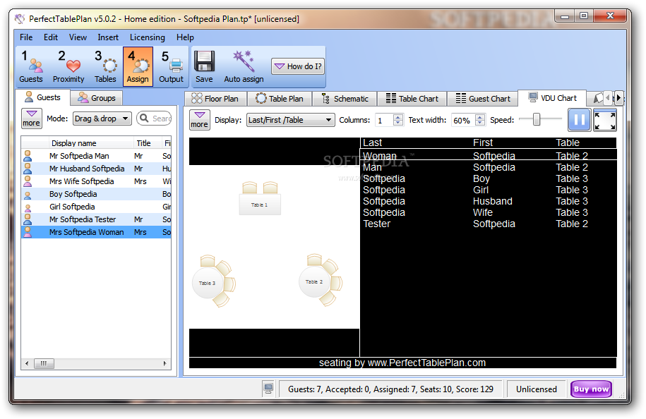
Task: Open the Guests step 1 pane
Action: [31, 66]
